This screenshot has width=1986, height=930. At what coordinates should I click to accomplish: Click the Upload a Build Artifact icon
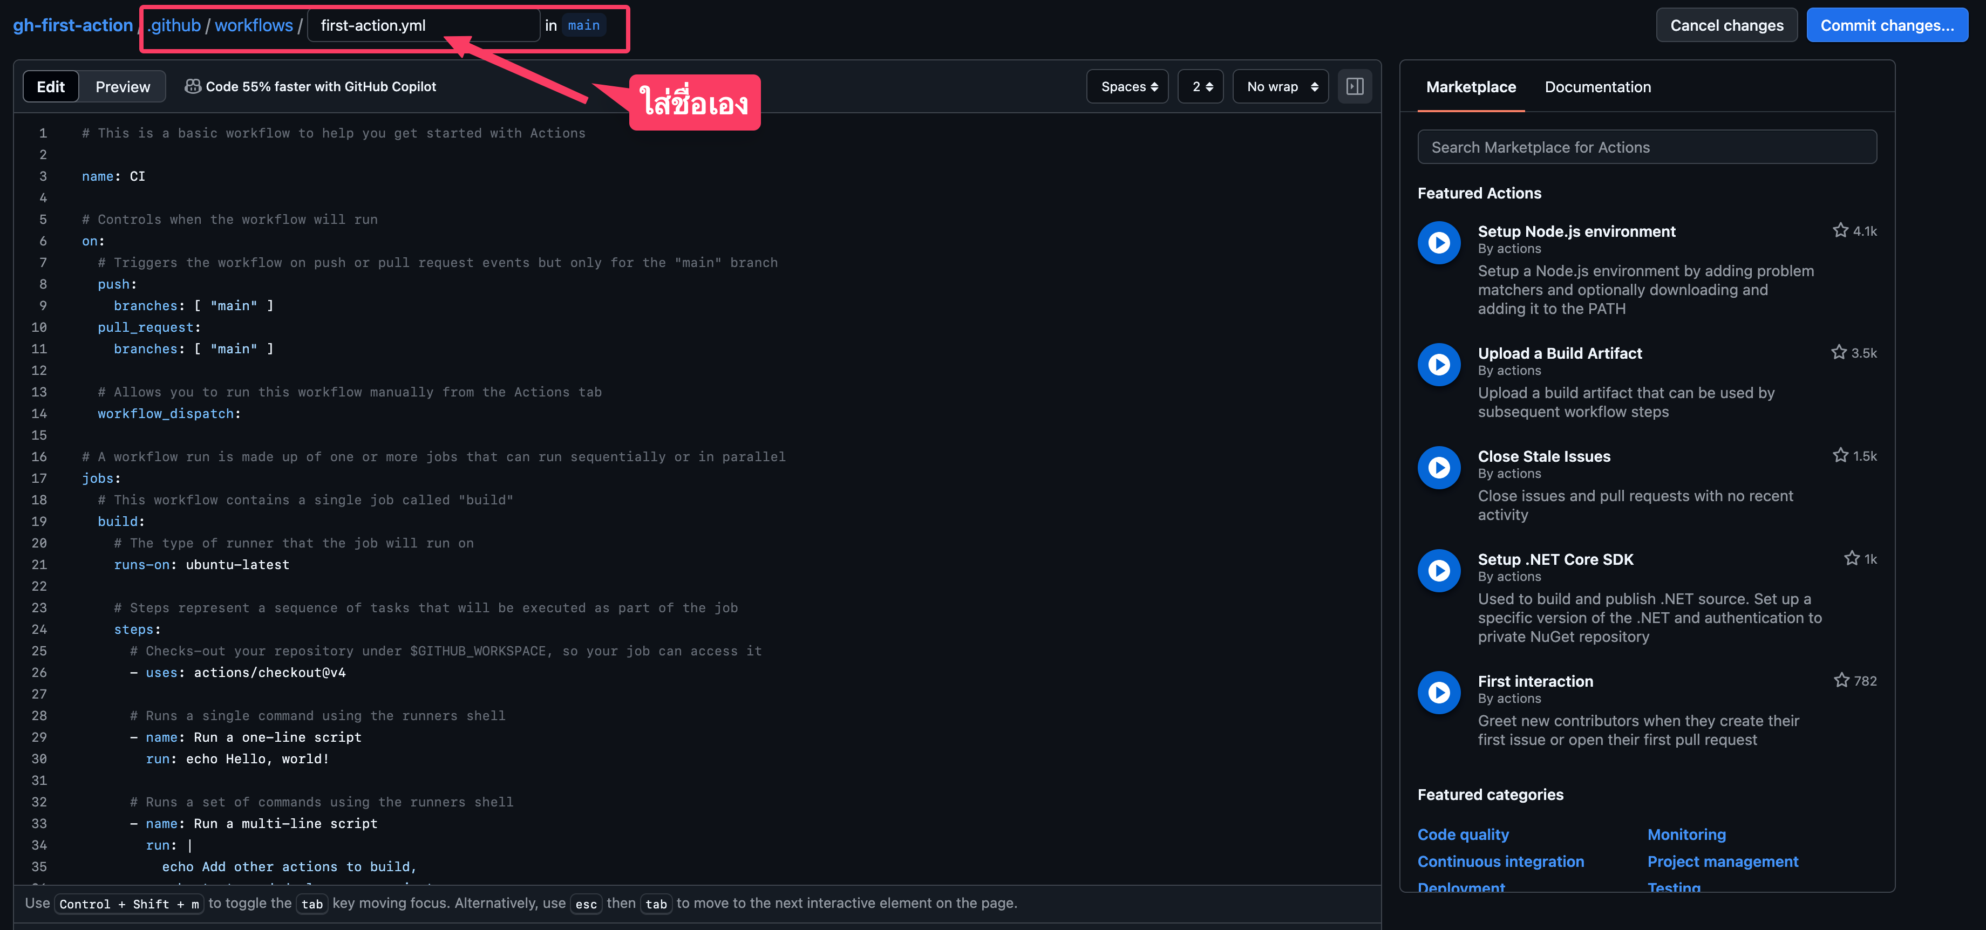click(1439, 365)
